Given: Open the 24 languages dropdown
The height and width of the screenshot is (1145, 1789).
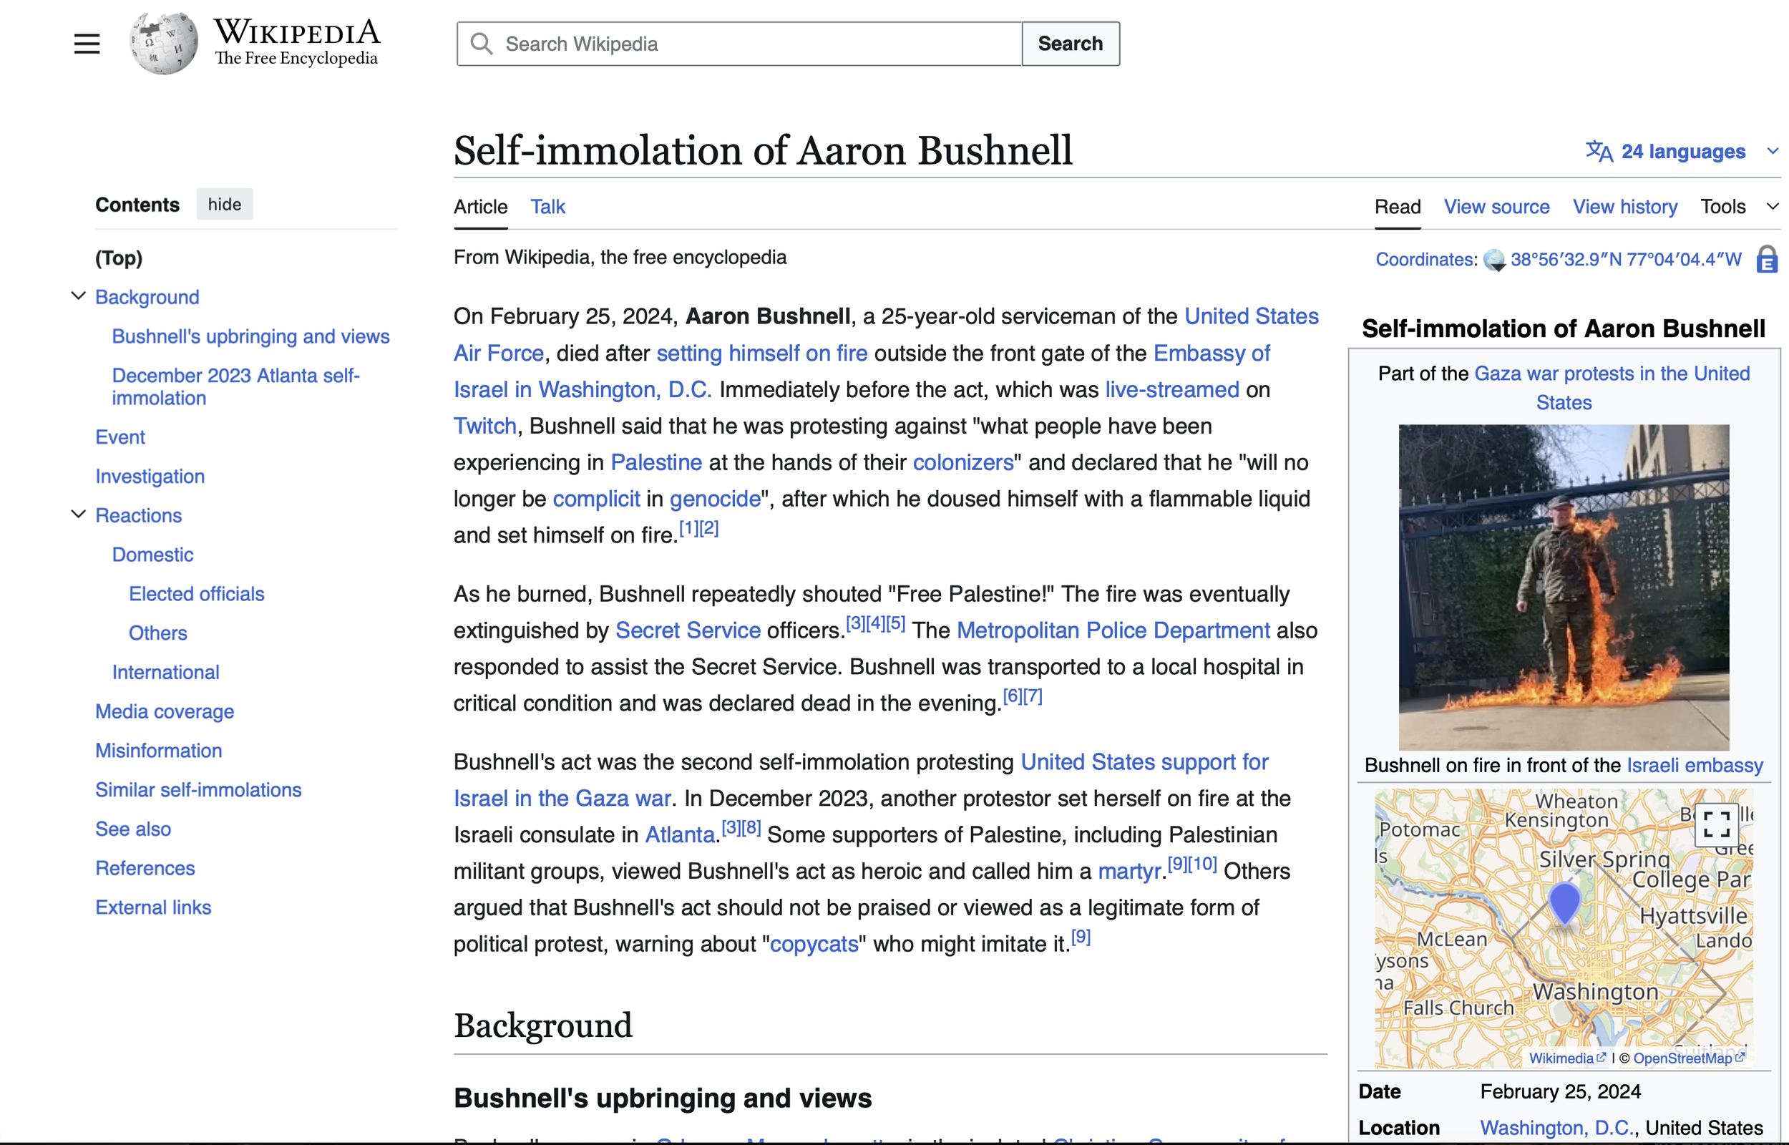Looking at the screenshot, I should coord(1682,152).
